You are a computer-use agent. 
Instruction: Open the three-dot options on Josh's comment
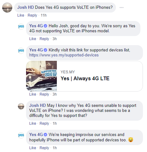(x=122, y=8)
